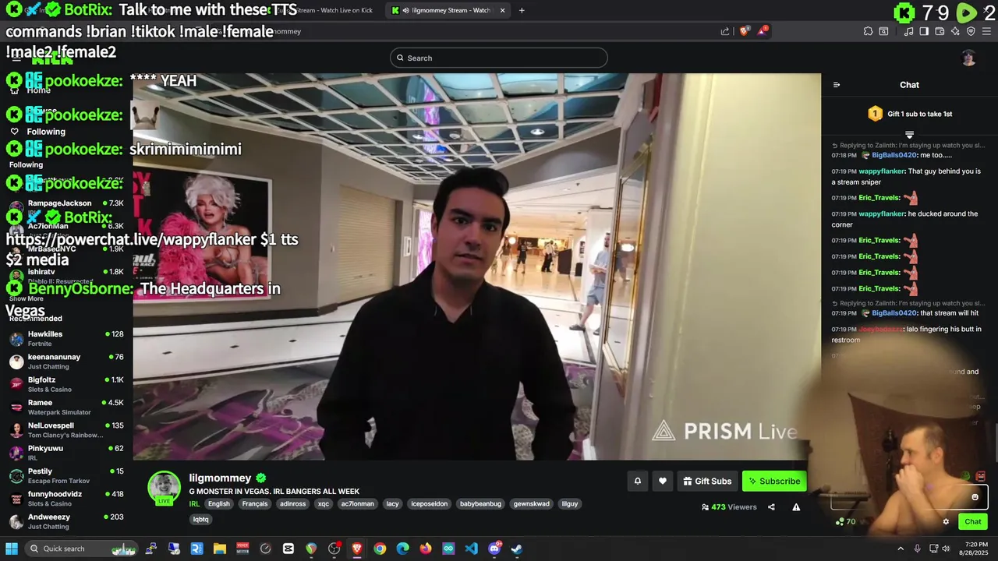
Task: Toggle notification bell for lilgmommey
Action: pyautogui.click(x=637, y=481)
